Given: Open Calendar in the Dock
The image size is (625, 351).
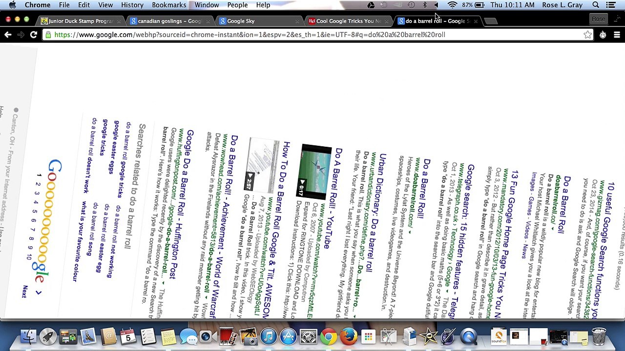Looking at the screenshot, I should pyautogui.click(x=128, y=336).
